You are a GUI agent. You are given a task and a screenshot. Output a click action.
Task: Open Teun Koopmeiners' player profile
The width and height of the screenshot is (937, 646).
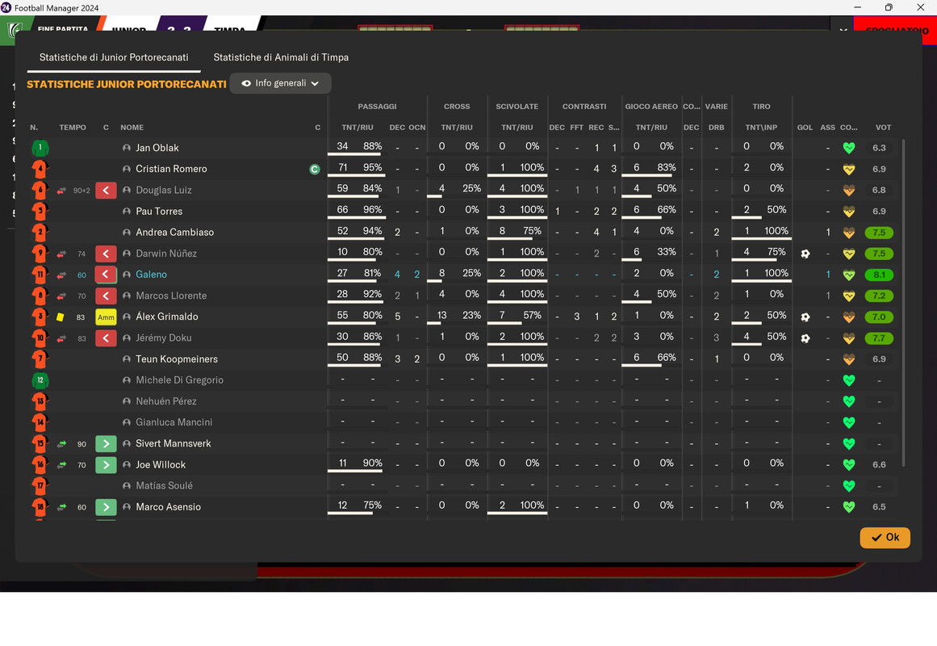click(x=177, y=359)
